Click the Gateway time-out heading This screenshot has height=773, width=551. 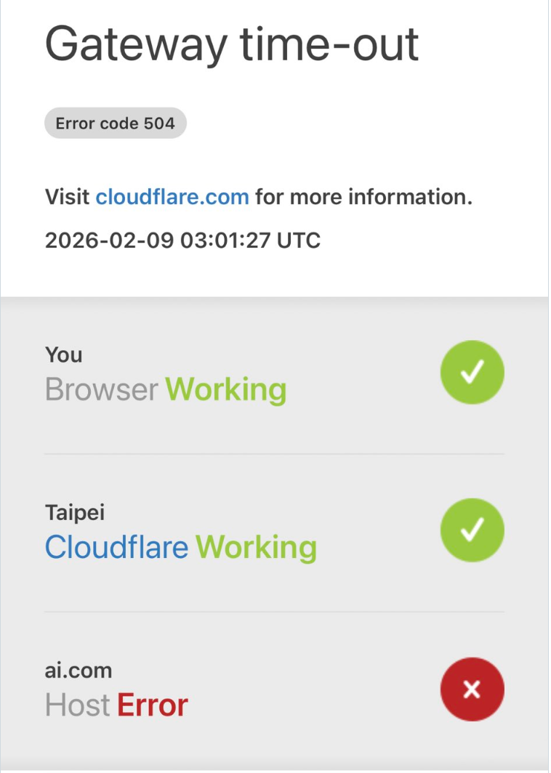pos(232,44)
